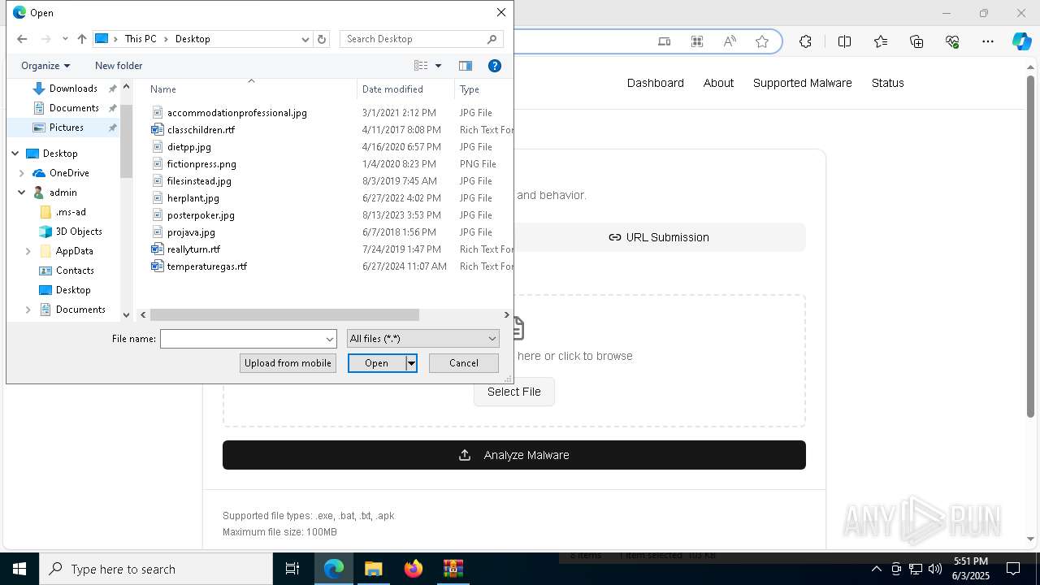Open the browser Extensions icon
Screen dimensions: 1040x585
[x=805, y=41]
